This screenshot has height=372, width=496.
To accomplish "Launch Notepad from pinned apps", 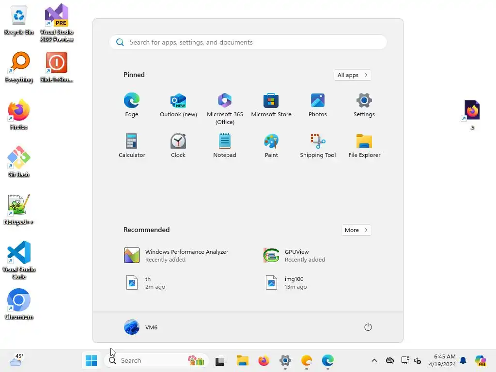I will pos(225,146).
